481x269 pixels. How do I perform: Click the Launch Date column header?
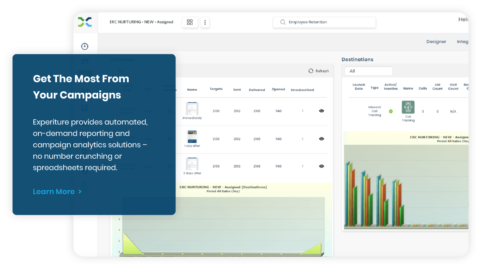click(x=358, y=87)
